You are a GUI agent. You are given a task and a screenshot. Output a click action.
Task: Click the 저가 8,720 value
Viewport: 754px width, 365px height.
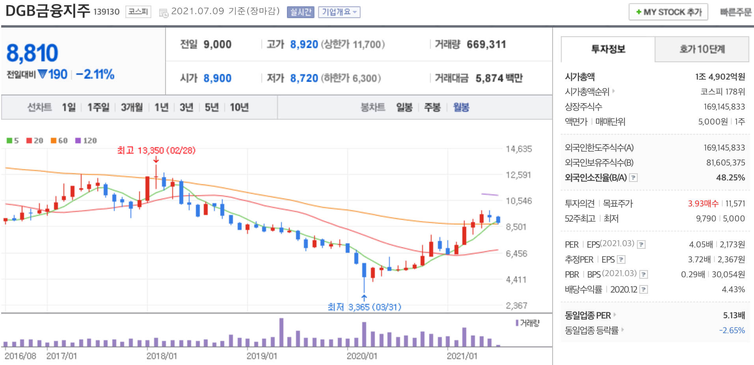(x=304, y=78)
